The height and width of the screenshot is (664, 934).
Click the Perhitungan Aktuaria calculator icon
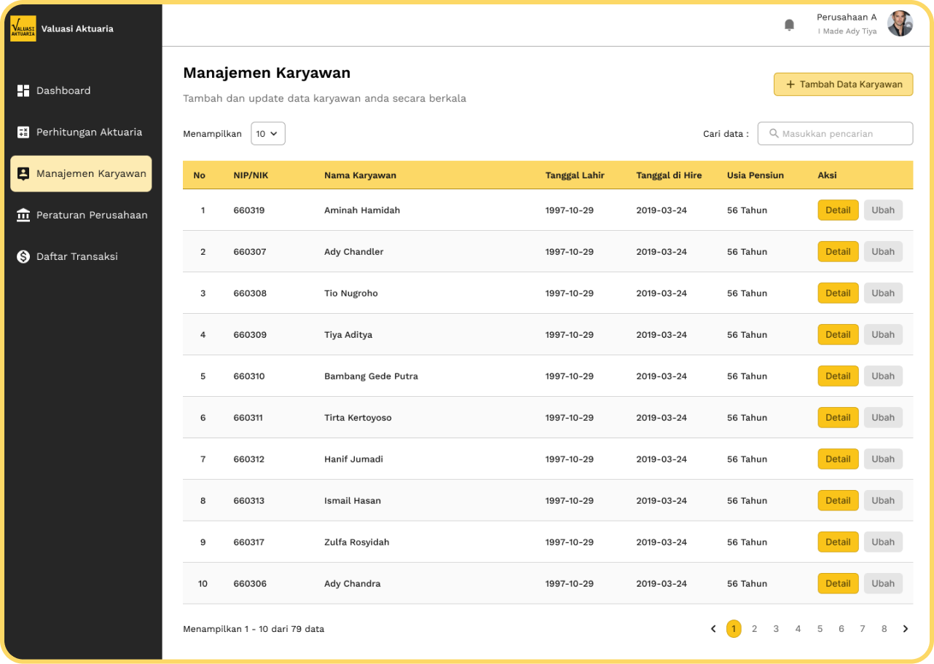pos(23,133)
